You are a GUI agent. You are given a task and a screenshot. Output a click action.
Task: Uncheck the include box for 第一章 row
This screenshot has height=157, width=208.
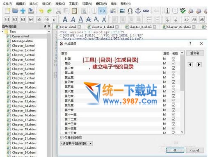[x=174, y=68]
